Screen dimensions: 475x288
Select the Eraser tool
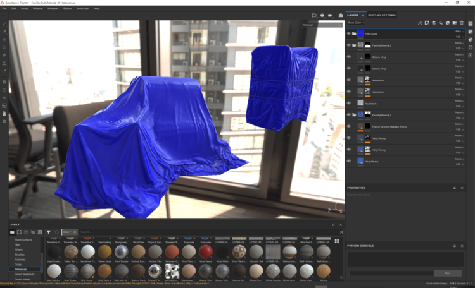(4, 32)
